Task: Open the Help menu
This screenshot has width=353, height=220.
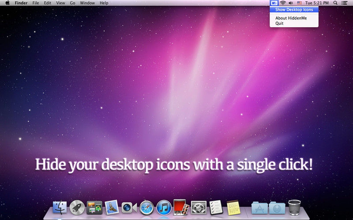Action: coord(104,3)
